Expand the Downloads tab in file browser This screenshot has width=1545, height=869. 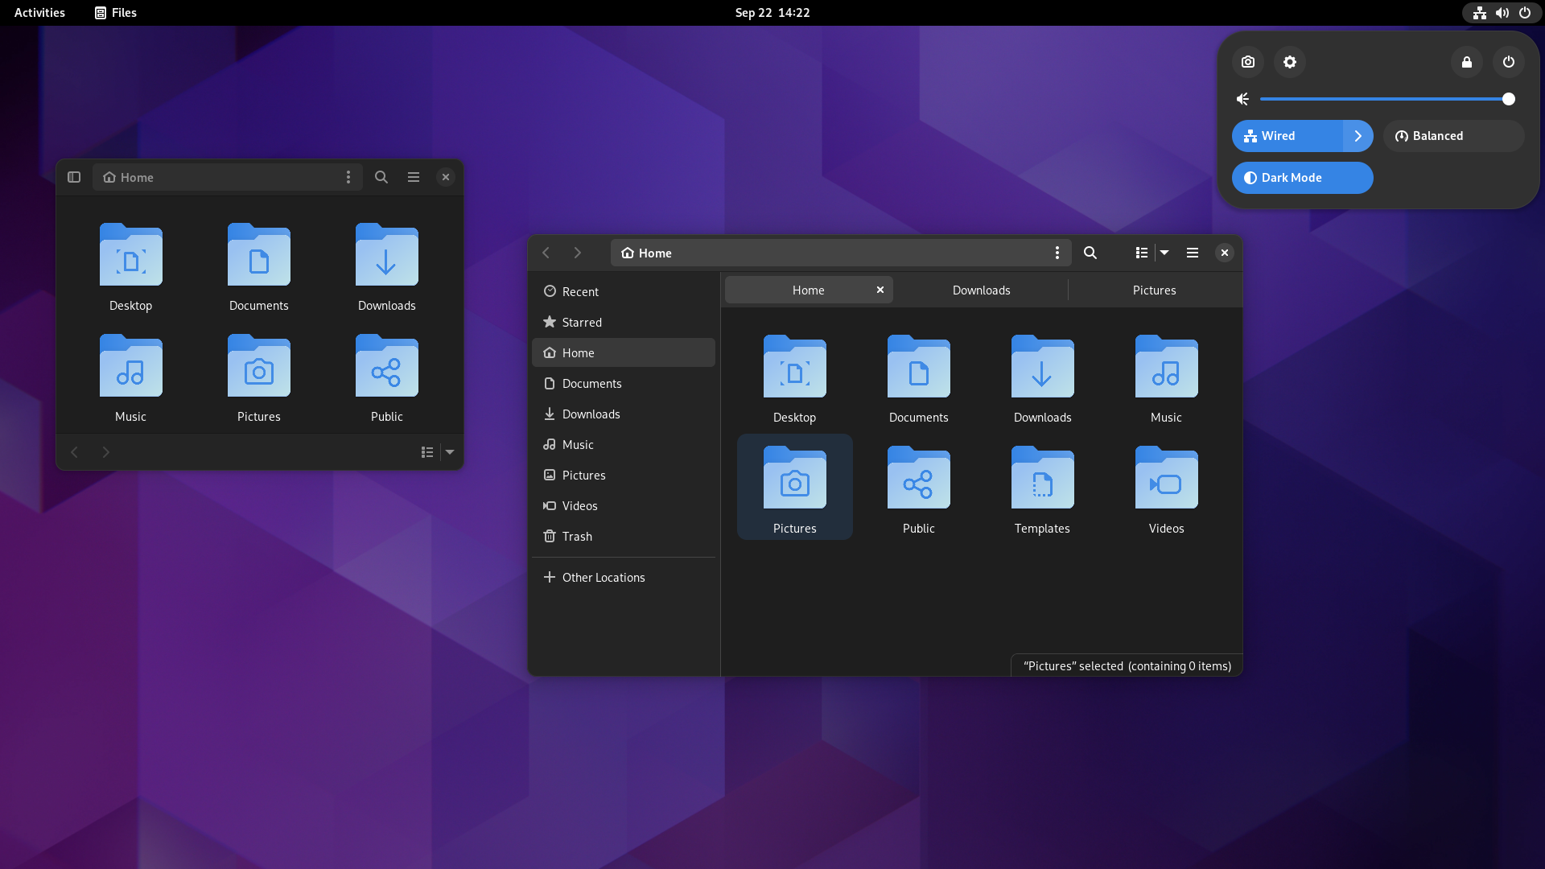pyautogui.click(x=980, y=289)
